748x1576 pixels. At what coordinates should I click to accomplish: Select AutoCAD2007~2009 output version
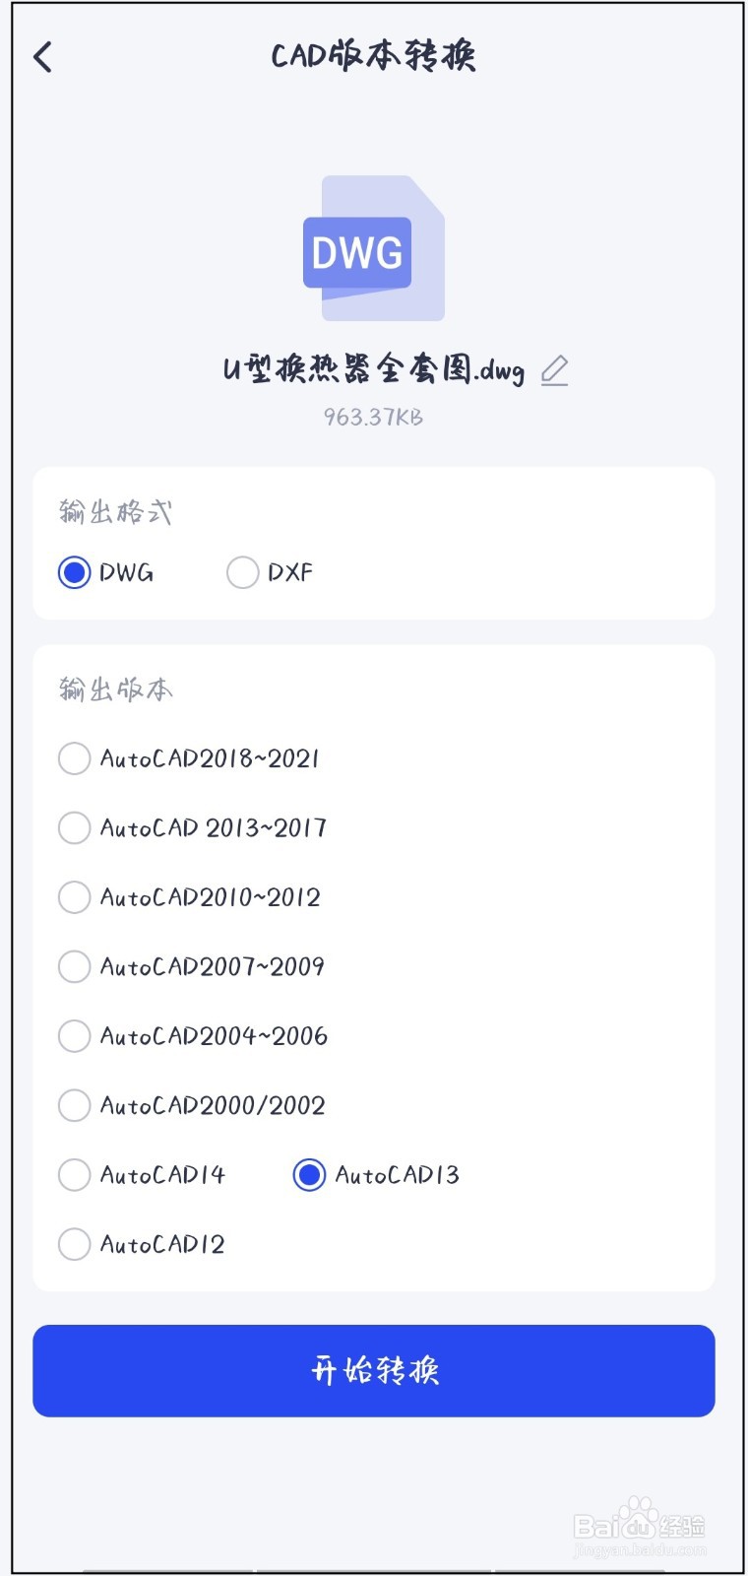point(75,966)
